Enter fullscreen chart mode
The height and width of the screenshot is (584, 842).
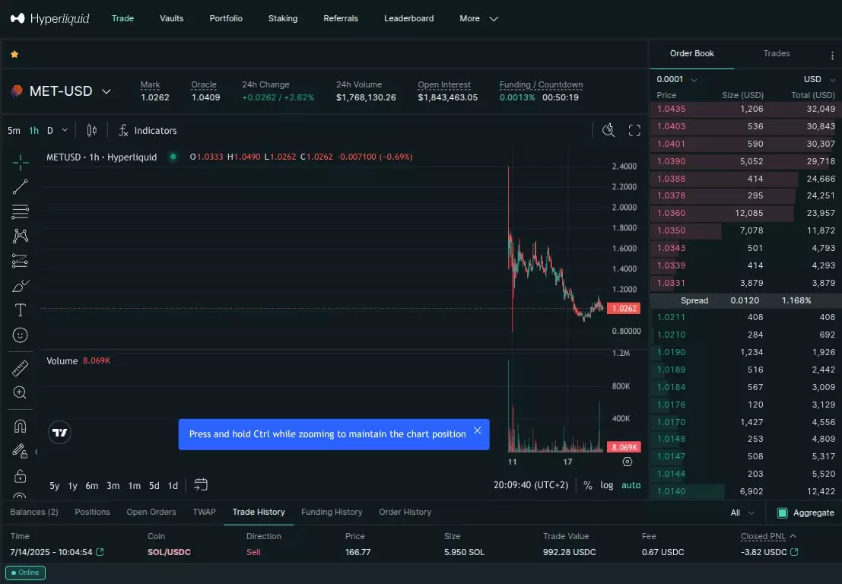634,131
